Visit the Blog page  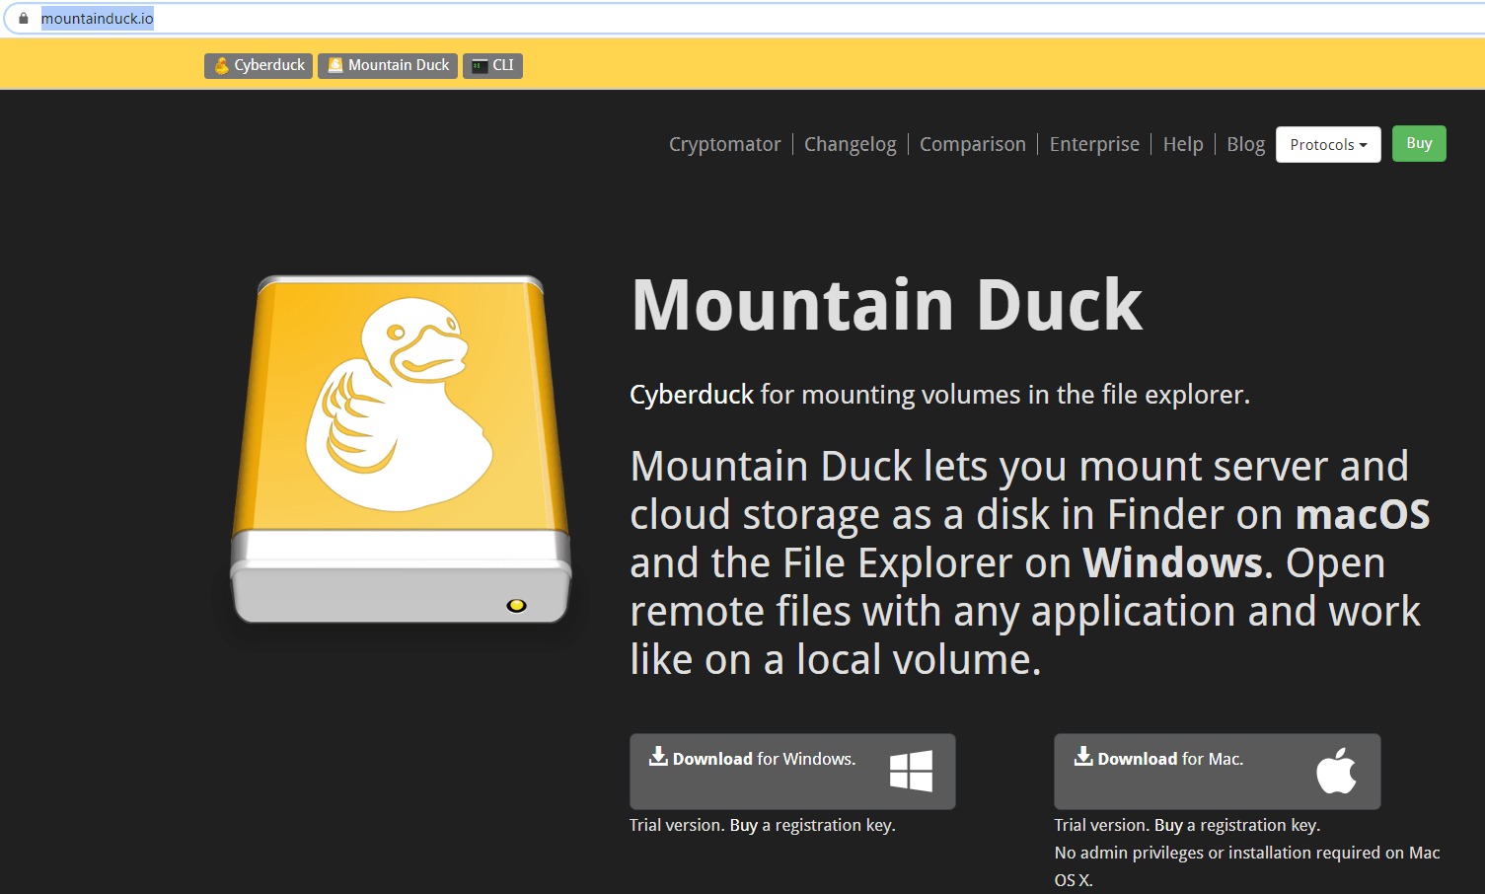click(x=1245, y=144)
